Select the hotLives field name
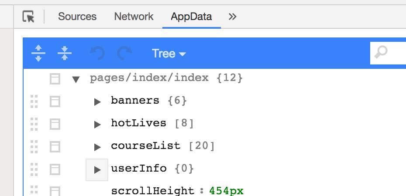 click(138, 123)
